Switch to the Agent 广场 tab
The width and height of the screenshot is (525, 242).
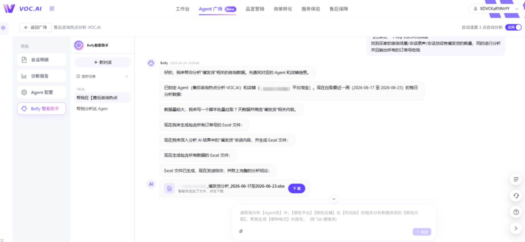coord(217,9)
